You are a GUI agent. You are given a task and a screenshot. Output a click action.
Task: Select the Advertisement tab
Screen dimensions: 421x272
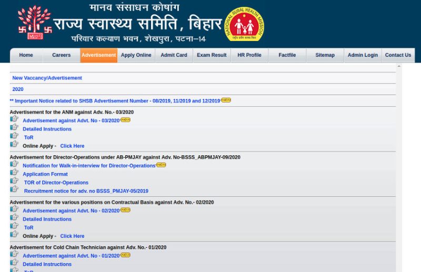click(99, 55)
